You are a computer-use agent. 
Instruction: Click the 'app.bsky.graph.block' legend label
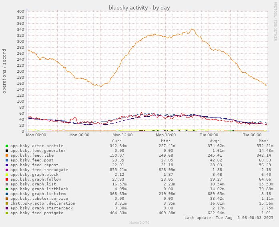tap(34, 175)
